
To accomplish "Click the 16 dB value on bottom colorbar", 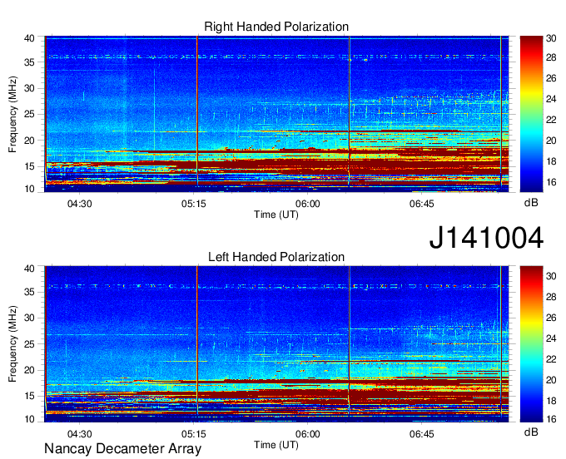I will tap(551, 419).
